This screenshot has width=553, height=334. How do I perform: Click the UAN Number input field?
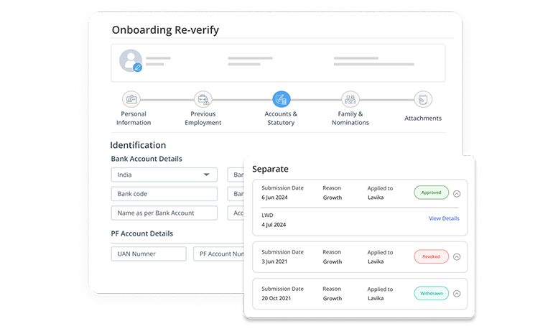(x=149, y=254)
